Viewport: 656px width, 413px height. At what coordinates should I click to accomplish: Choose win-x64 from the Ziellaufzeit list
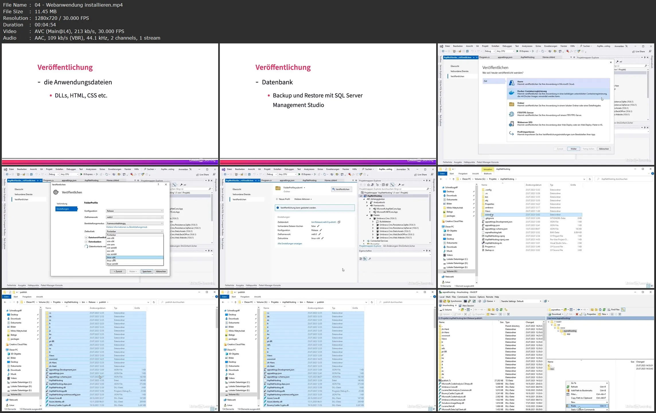[x=135, y=241]
